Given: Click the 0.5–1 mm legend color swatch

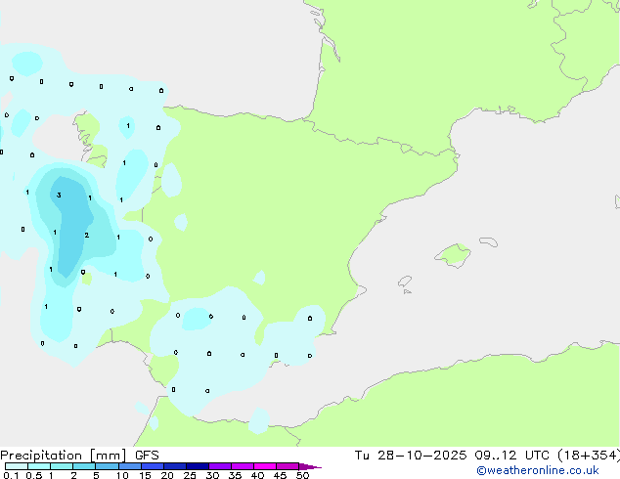Looking at the screenshot, I should (39, 466).
